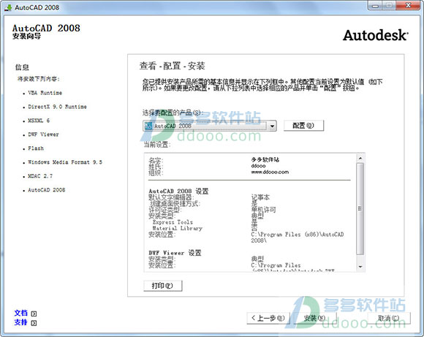Open the 支持 support link
424x337 pixels.
pos(20,322)
